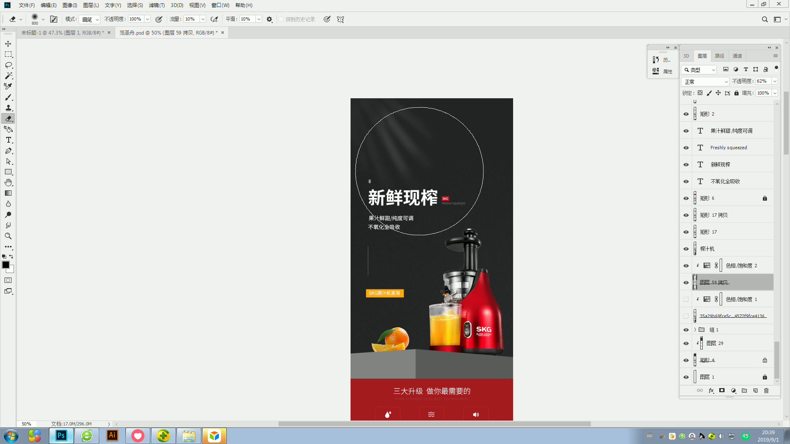
Task: Open History panel icon
Action: tap(655, 60)
